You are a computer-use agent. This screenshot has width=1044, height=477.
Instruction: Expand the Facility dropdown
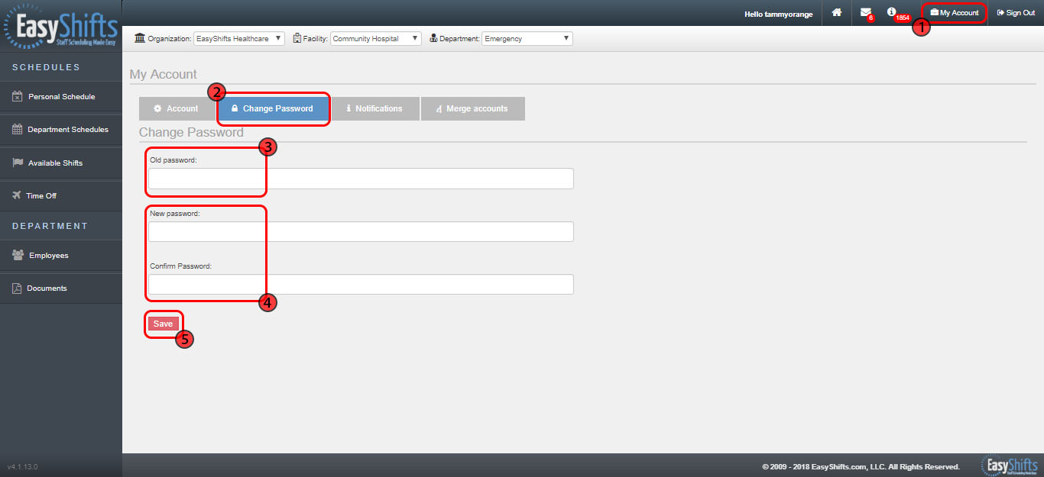click(376, 38)
